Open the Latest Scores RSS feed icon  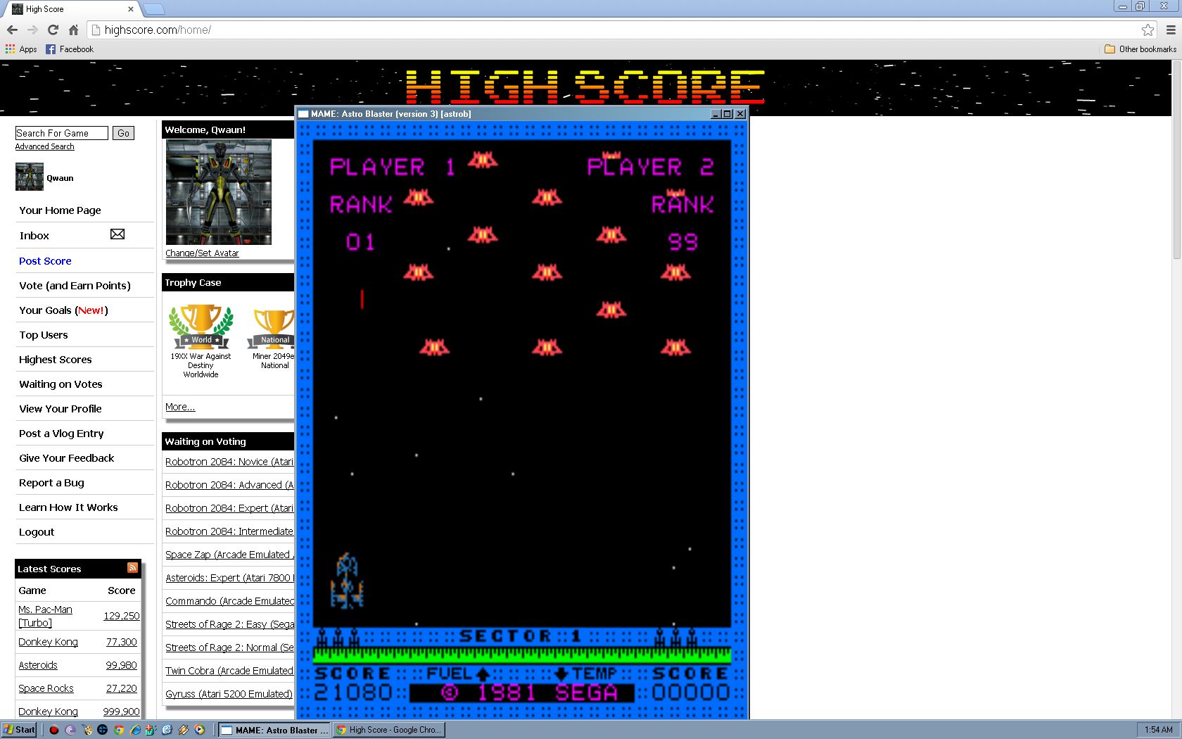[132, 568]
